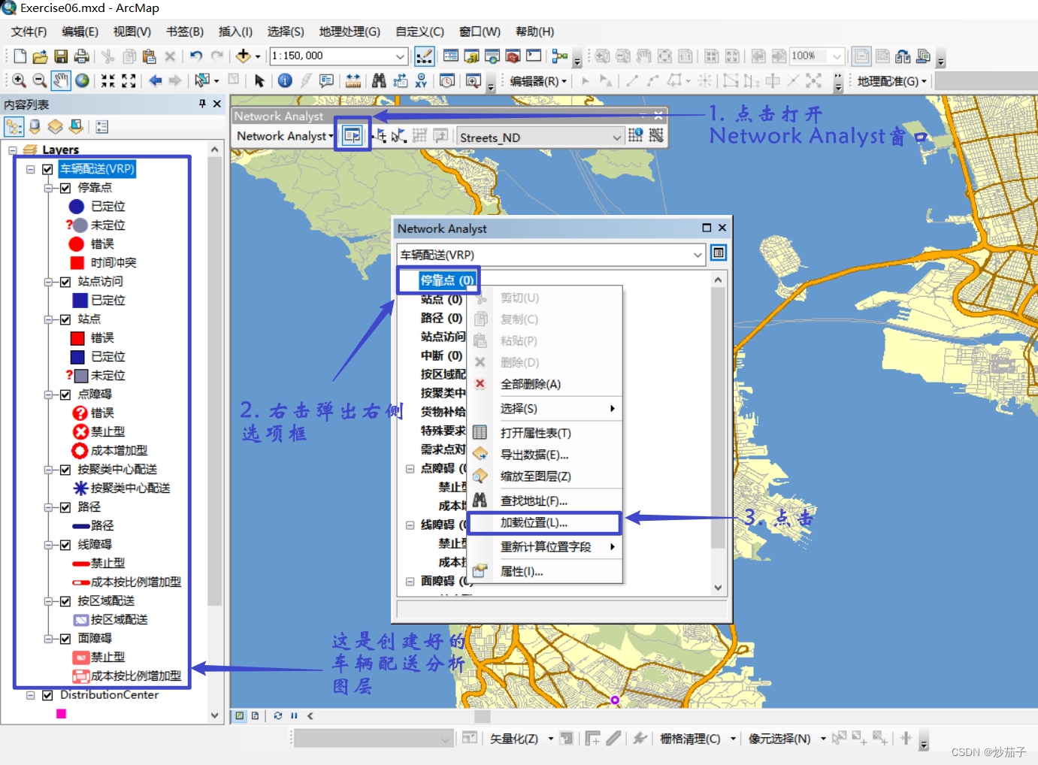This screenshot has height=765, width=1038.
Task: Uncheck the DistributionCenter layer checkbox
Action: pos(47,695)
